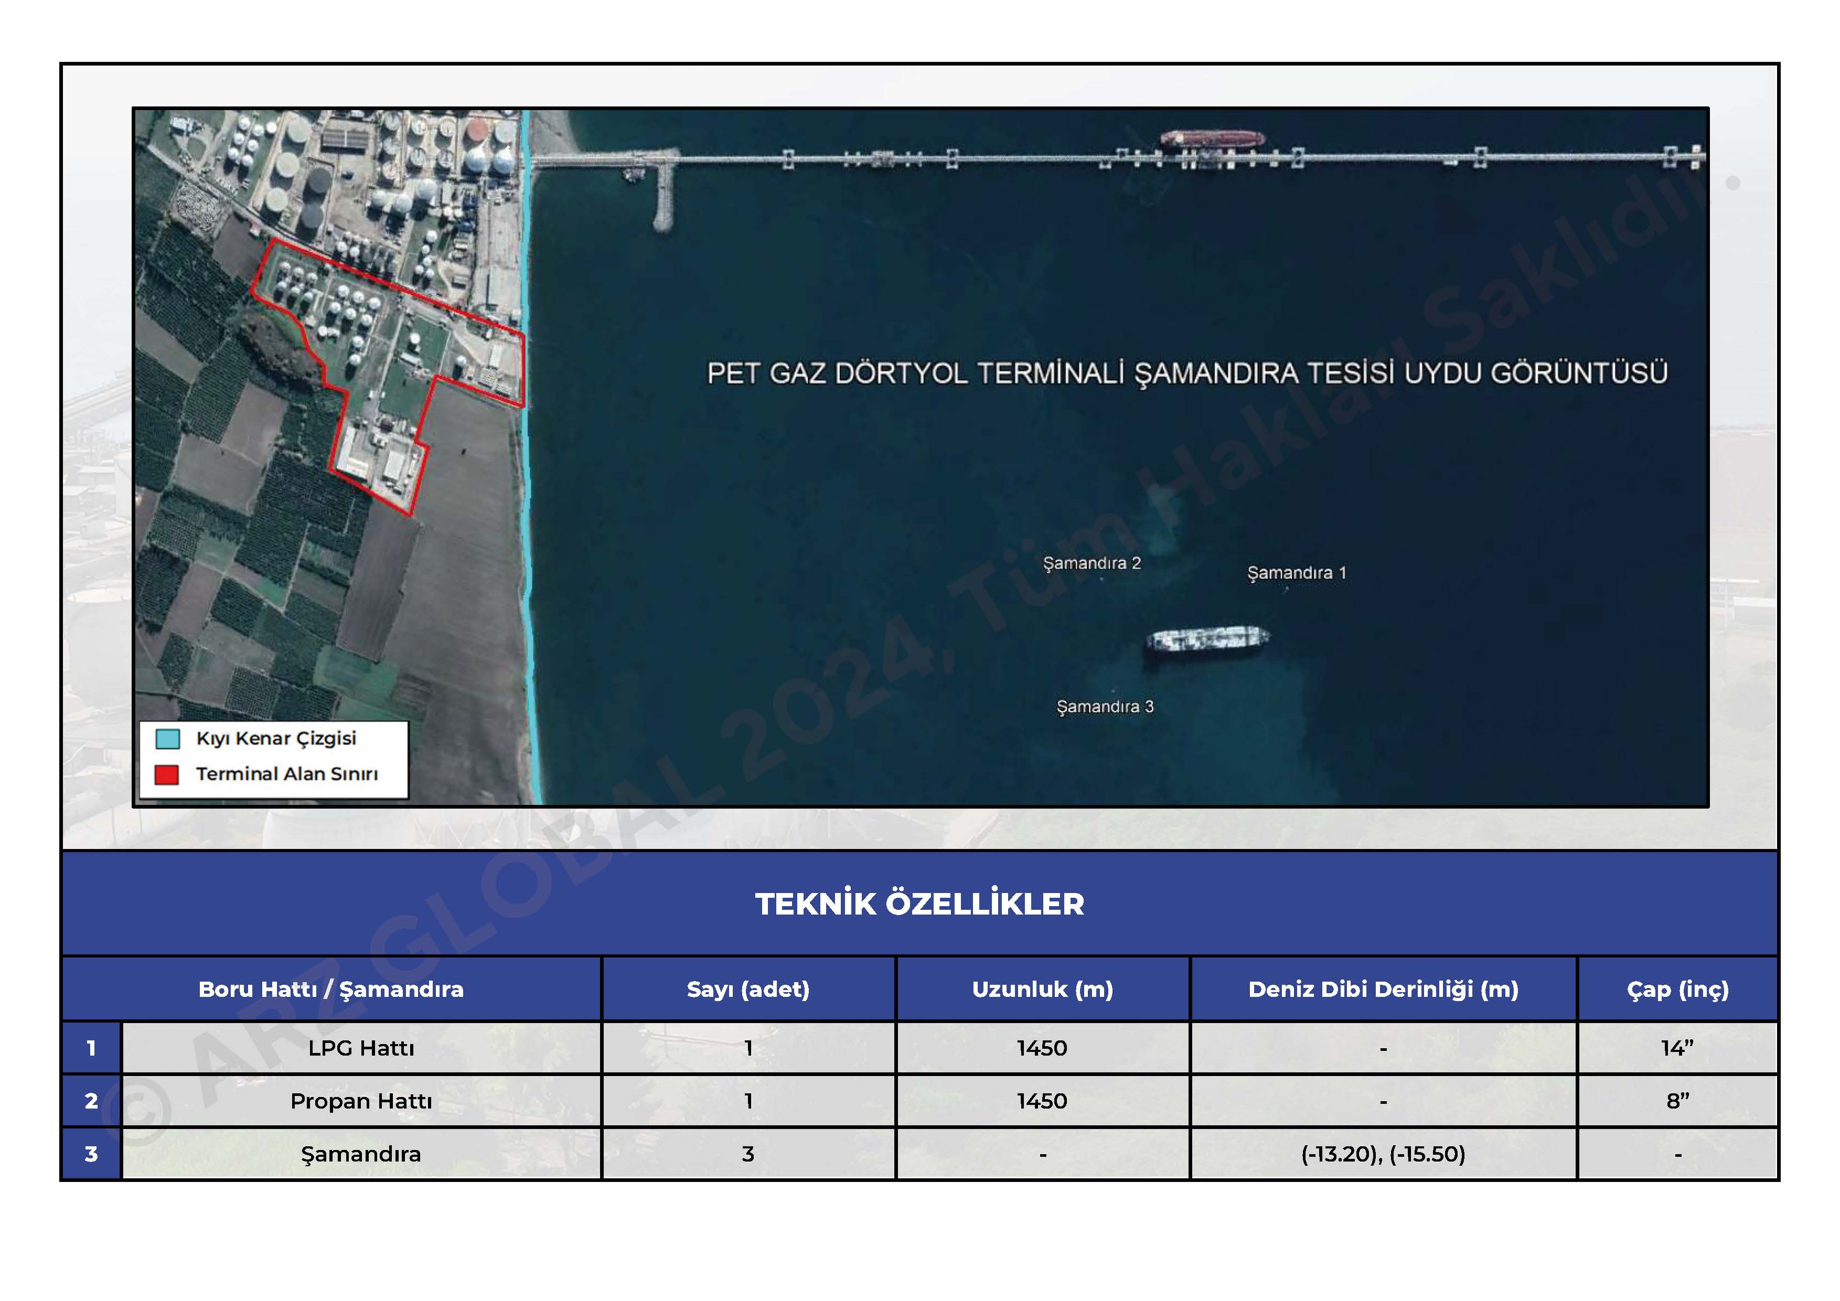Screen dimensions: 1840x1301
Task: Click the 'Şamandıra 1' map label
Action: click(x=1297, y=573)
